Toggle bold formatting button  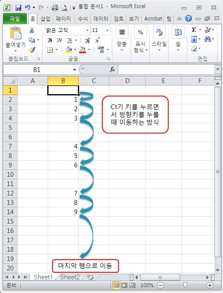click(x=50, y=40)
